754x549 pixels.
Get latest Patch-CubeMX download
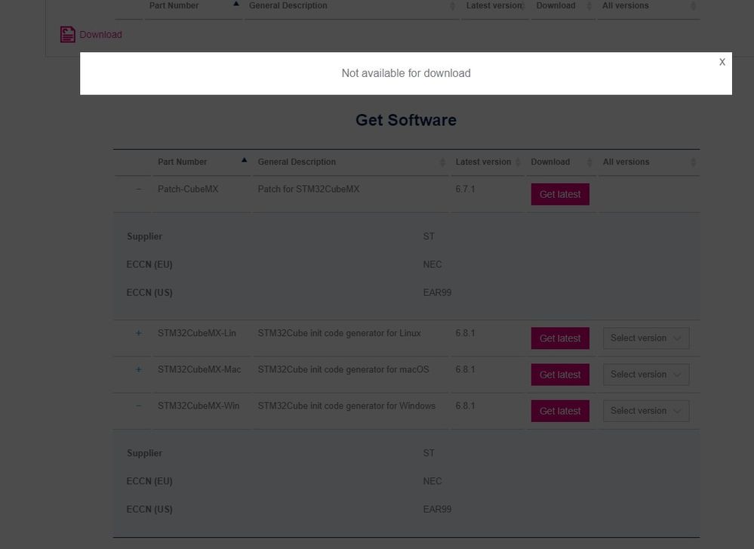[560, 194]
